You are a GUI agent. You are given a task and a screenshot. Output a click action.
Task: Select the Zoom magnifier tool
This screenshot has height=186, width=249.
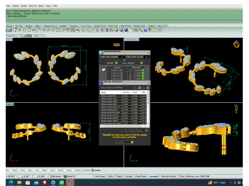(x=49, y=30)
